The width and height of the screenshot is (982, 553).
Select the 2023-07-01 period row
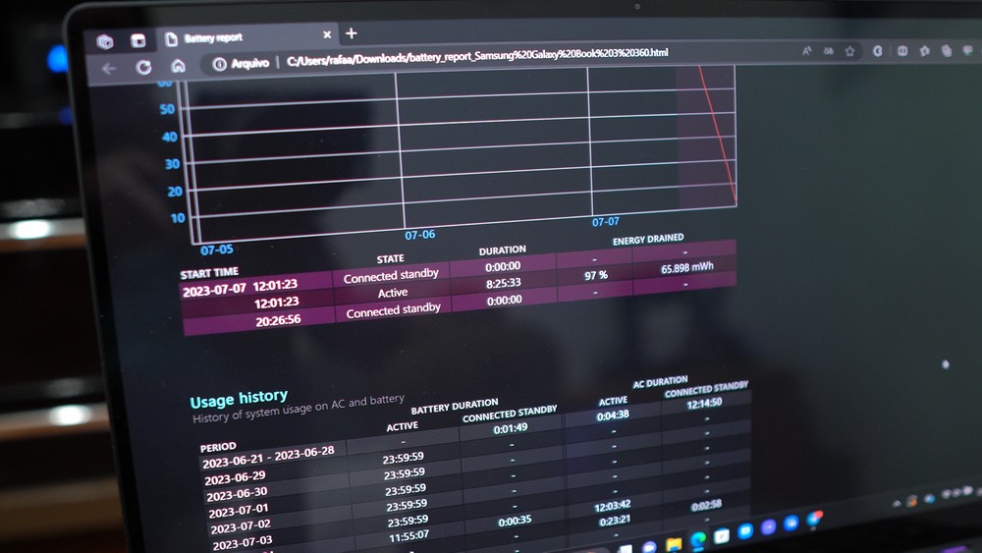point(239,511)
